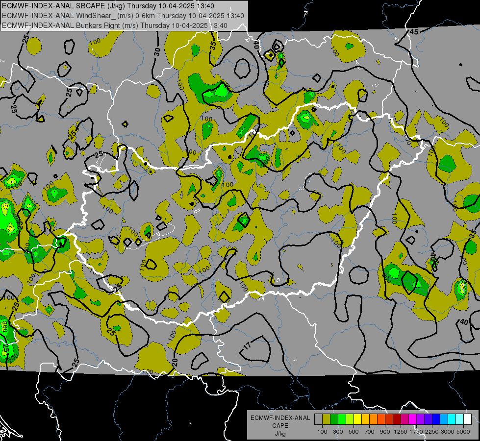Select the red-orange swatch right of the 900 tick
This screenshot has height=441, width=480.
(x=389, y=419)
